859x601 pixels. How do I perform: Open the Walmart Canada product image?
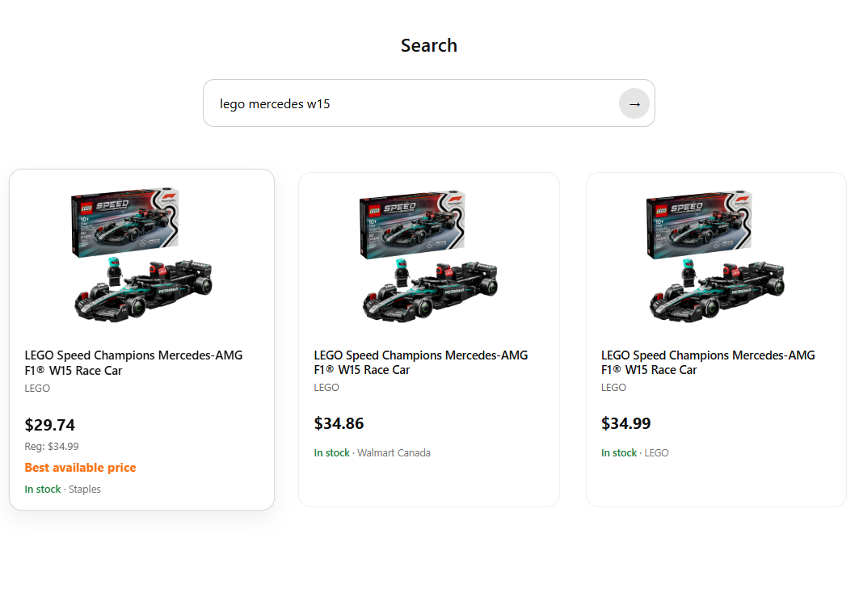pos(428,250)
